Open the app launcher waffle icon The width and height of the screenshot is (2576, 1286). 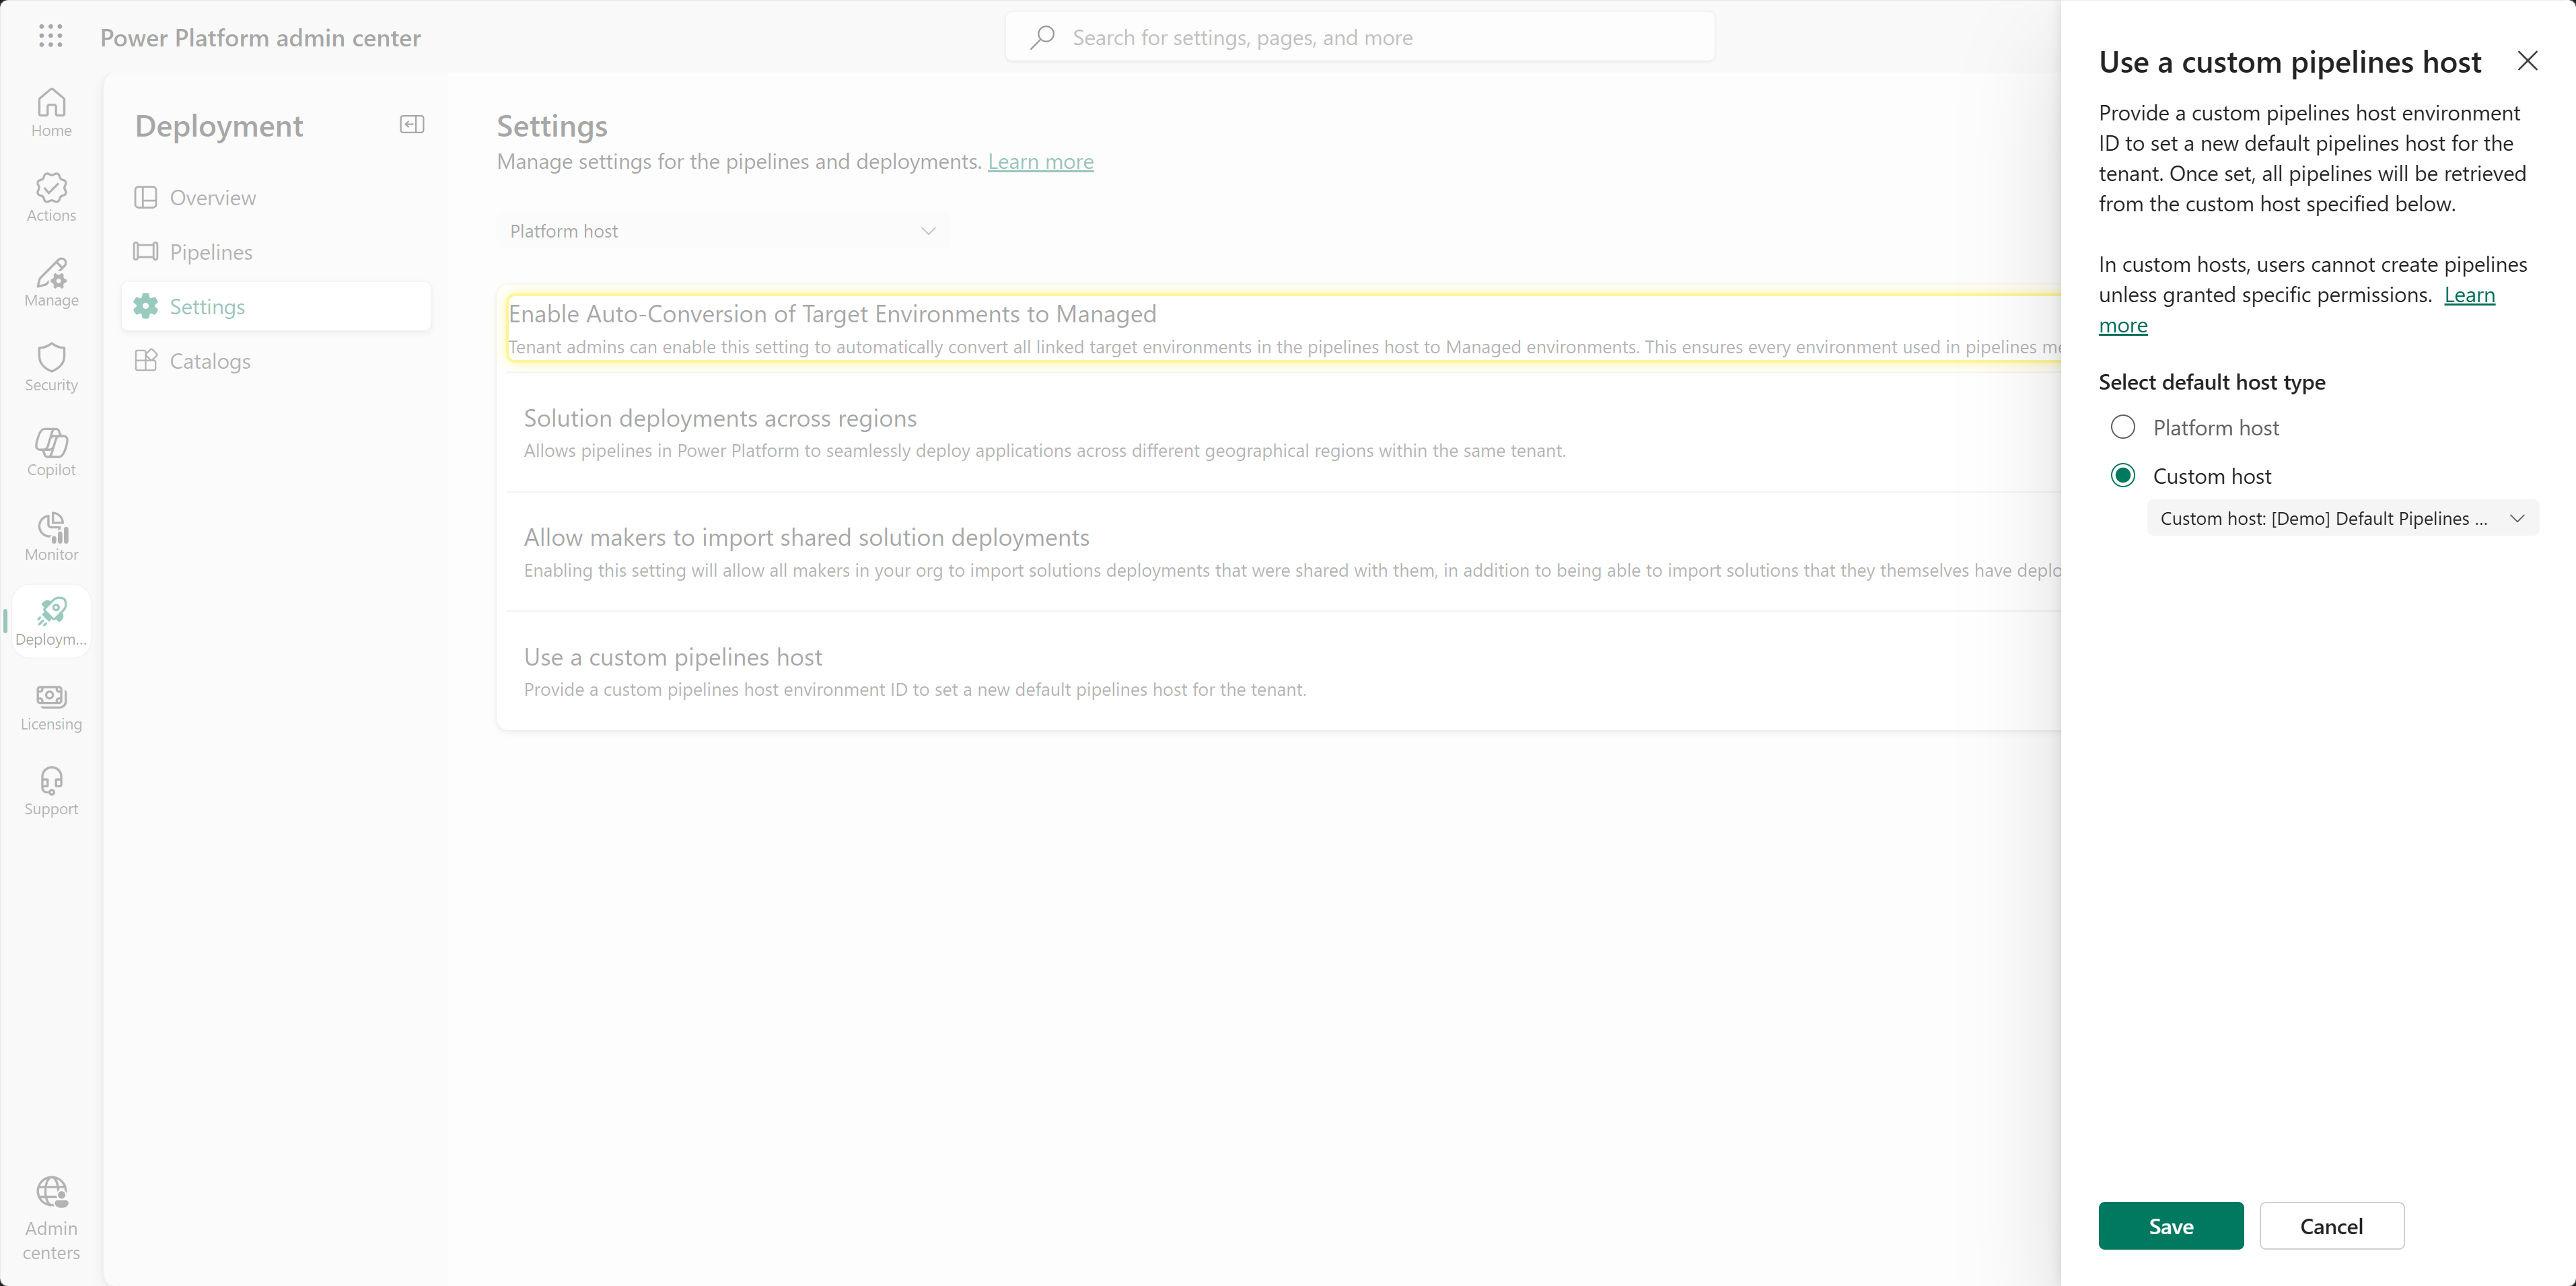(50, 37)
